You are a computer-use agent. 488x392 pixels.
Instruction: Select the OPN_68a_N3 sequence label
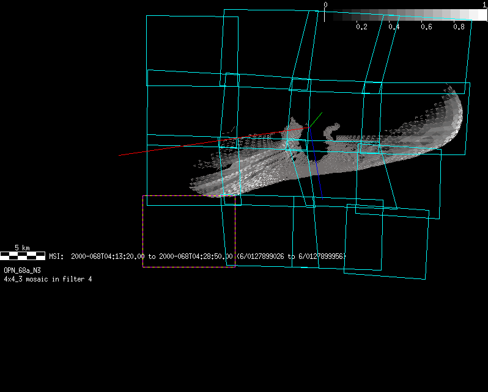(x=23, y=270)
